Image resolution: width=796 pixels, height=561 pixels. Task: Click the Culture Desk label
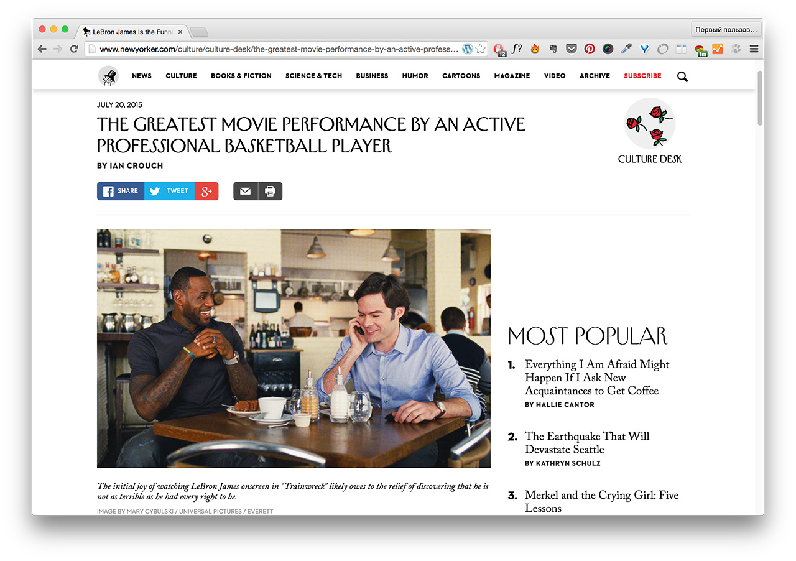[x=650, y=159]
